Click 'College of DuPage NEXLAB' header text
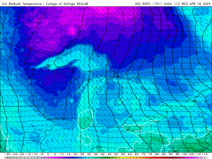This screenshot has width=212, height=159. (x=67, y=4)
